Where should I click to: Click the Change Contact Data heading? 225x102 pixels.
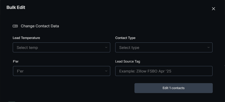click(40, 26)
